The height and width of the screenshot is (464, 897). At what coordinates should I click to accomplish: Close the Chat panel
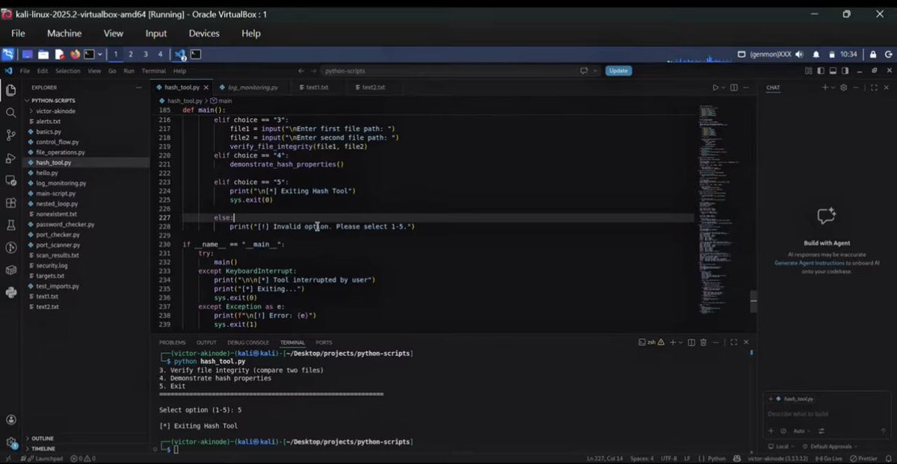click(887, 87)
